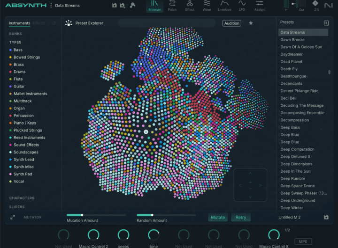The height and width of the screenshot is (248, 338).
Task: Open the LFO page
Action: point(242,6)
